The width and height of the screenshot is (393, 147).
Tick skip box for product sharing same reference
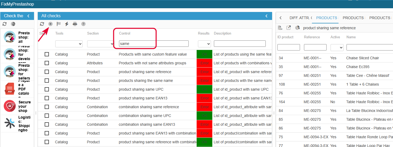pyautogui.click(x=47, y=72)
